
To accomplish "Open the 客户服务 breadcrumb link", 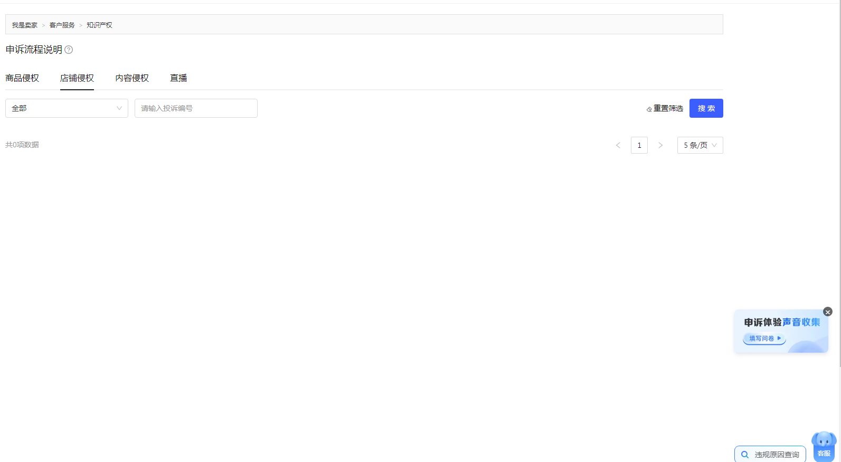I will tap(62, 25).
